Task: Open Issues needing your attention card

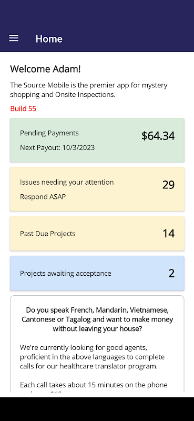Action: [x=97, y=189]
